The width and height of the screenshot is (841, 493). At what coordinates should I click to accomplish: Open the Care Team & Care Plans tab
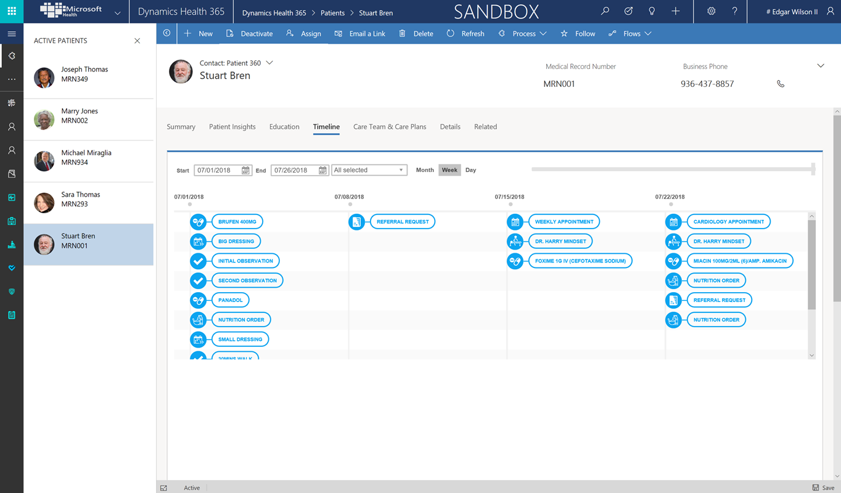pyautogui.click(x=390, y=127)
